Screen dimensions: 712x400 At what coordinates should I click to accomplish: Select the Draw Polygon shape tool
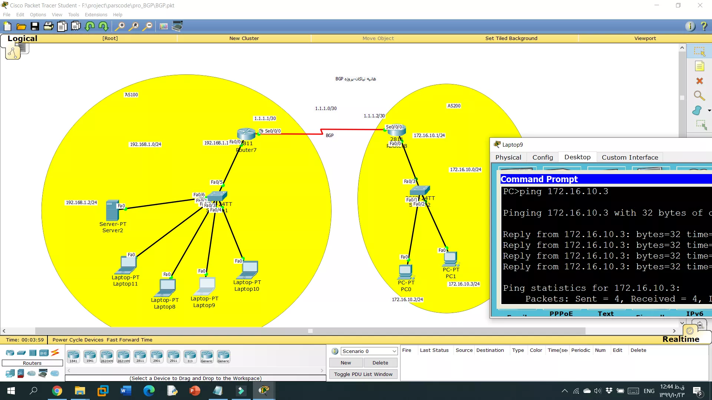click(x=697, y=110)
